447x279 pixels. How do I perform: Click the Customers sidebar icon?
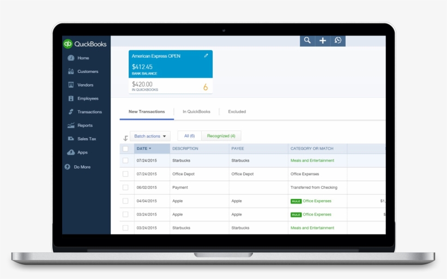pyautogui.click(x=71, y=71)
